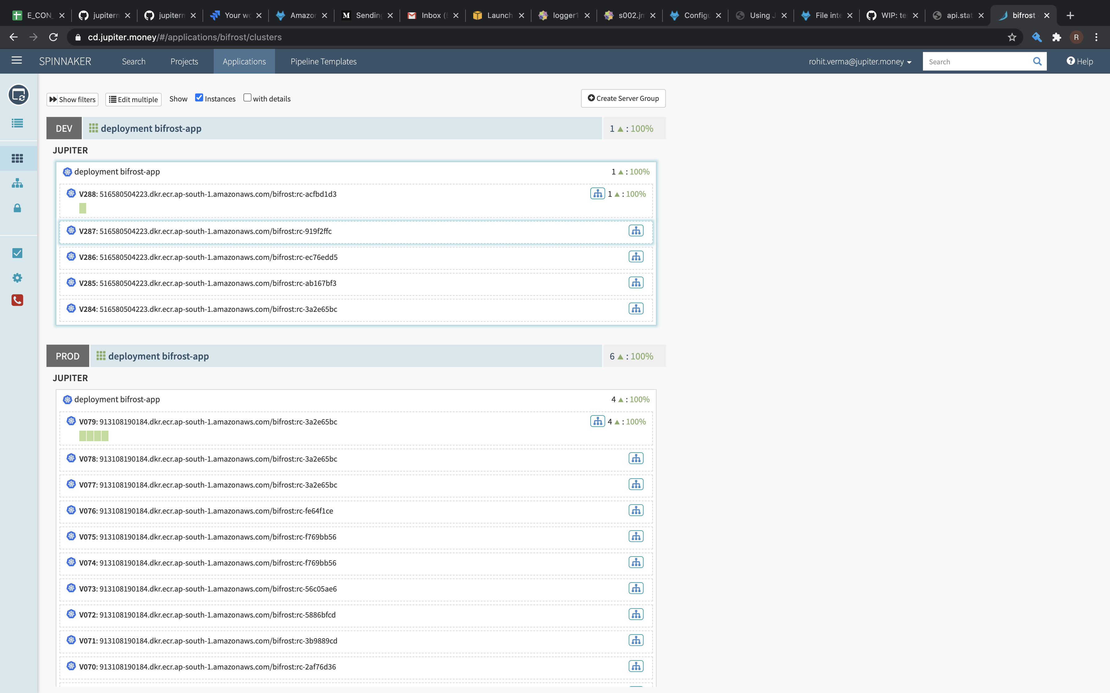Click the red phone page-owner icon
The height and width of the screenshot is (693, 1110).
(x=17, y=300)
